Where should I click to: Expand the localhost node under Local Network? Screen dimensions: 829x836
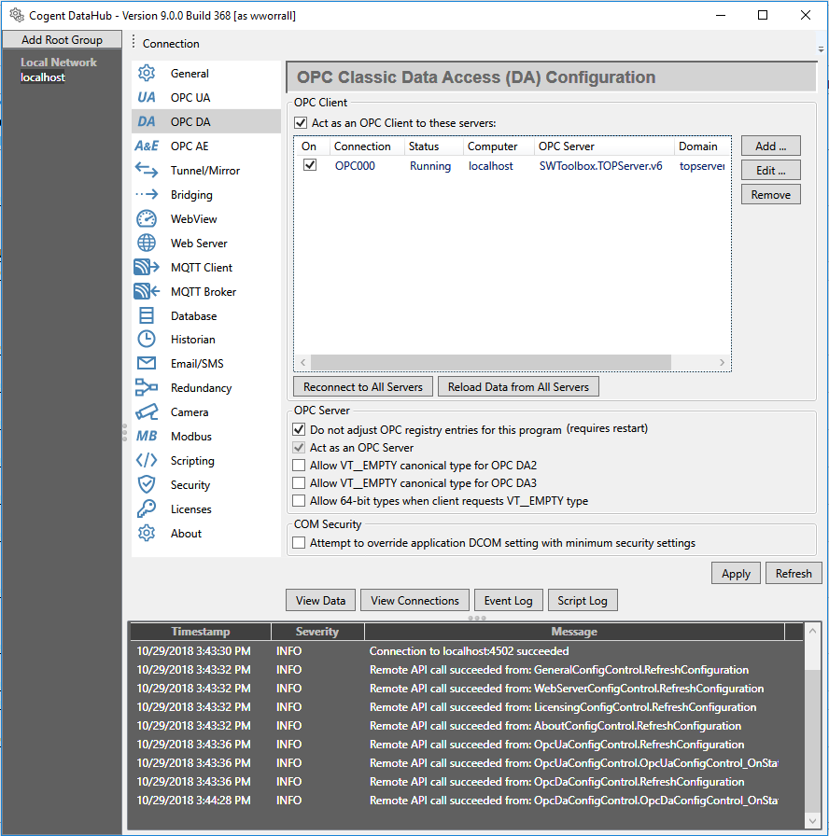coord(42,77)
